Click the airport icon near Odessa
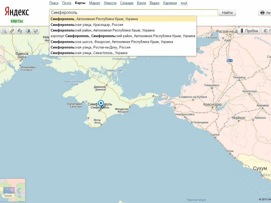 (x=21, y=60)
